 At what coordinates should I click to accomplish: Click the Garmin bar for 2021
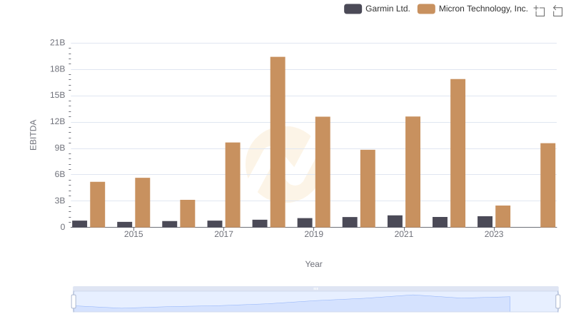pyautogui.click(x=395, y=221)
